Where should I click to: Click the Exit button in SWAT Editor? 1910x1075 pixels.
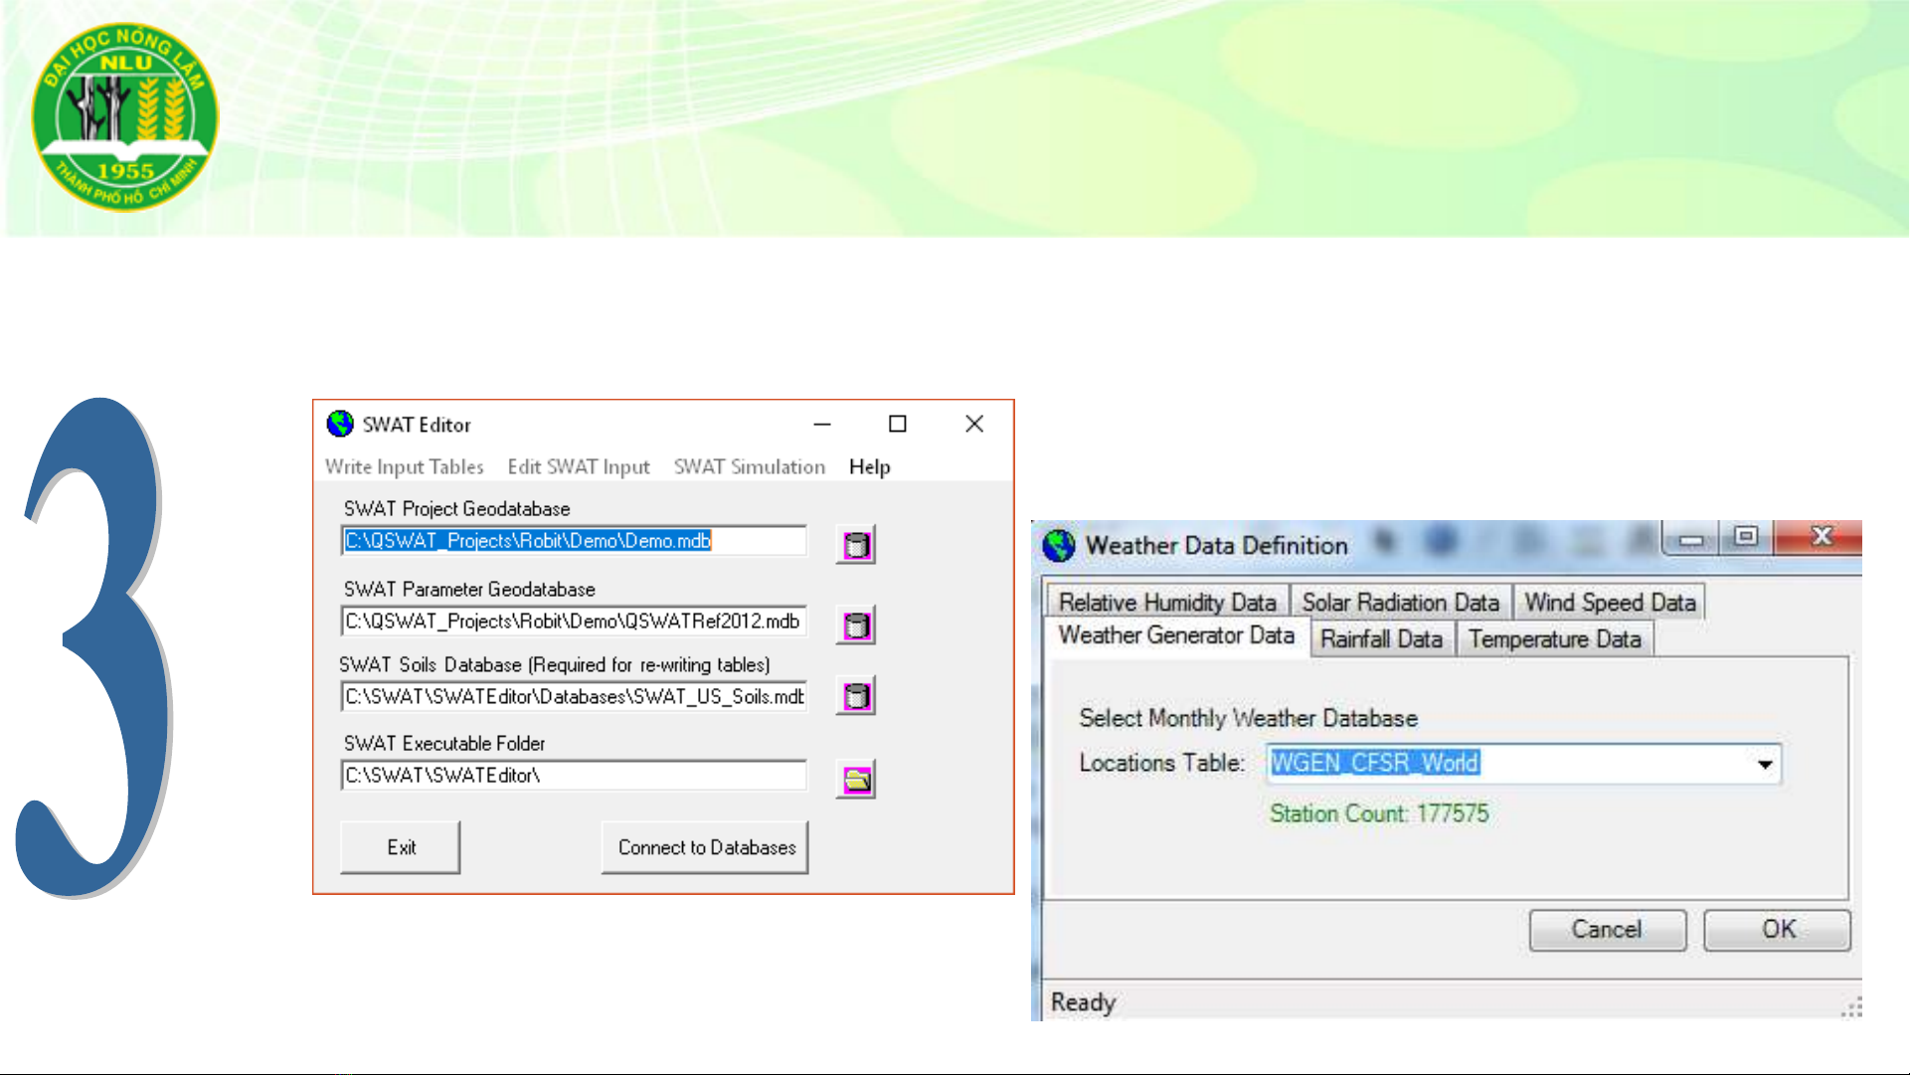[x=401, y=847]
